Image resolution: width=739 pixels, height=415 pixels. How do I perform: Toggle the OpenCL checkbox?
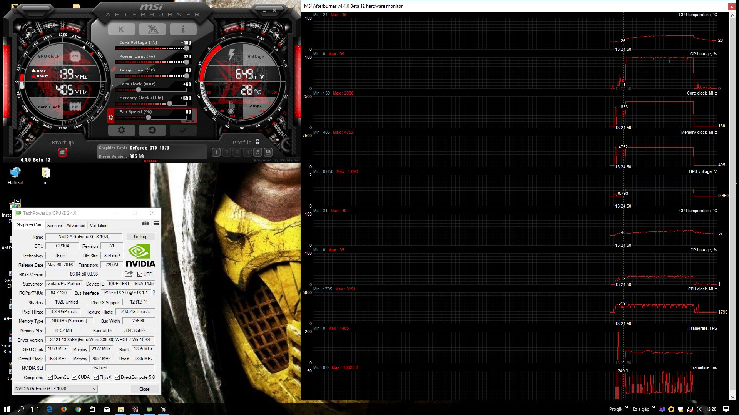click(50, 377)
